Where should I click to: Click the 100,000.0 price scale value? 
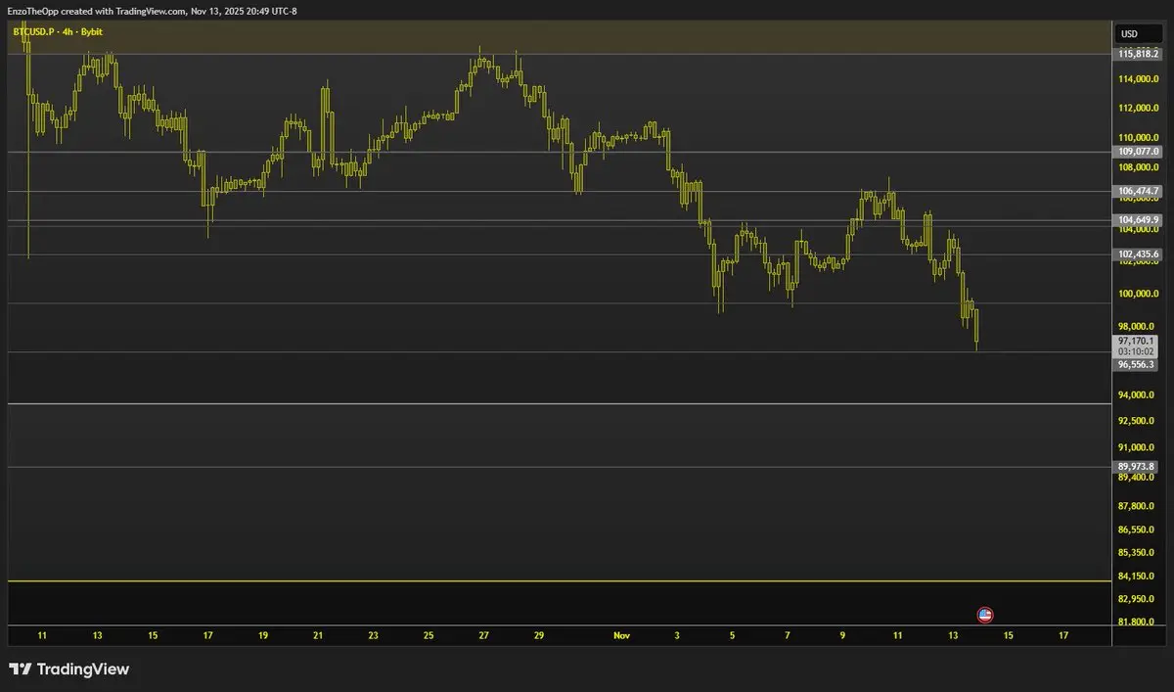pyautogui.click(x=1139, y=295)
